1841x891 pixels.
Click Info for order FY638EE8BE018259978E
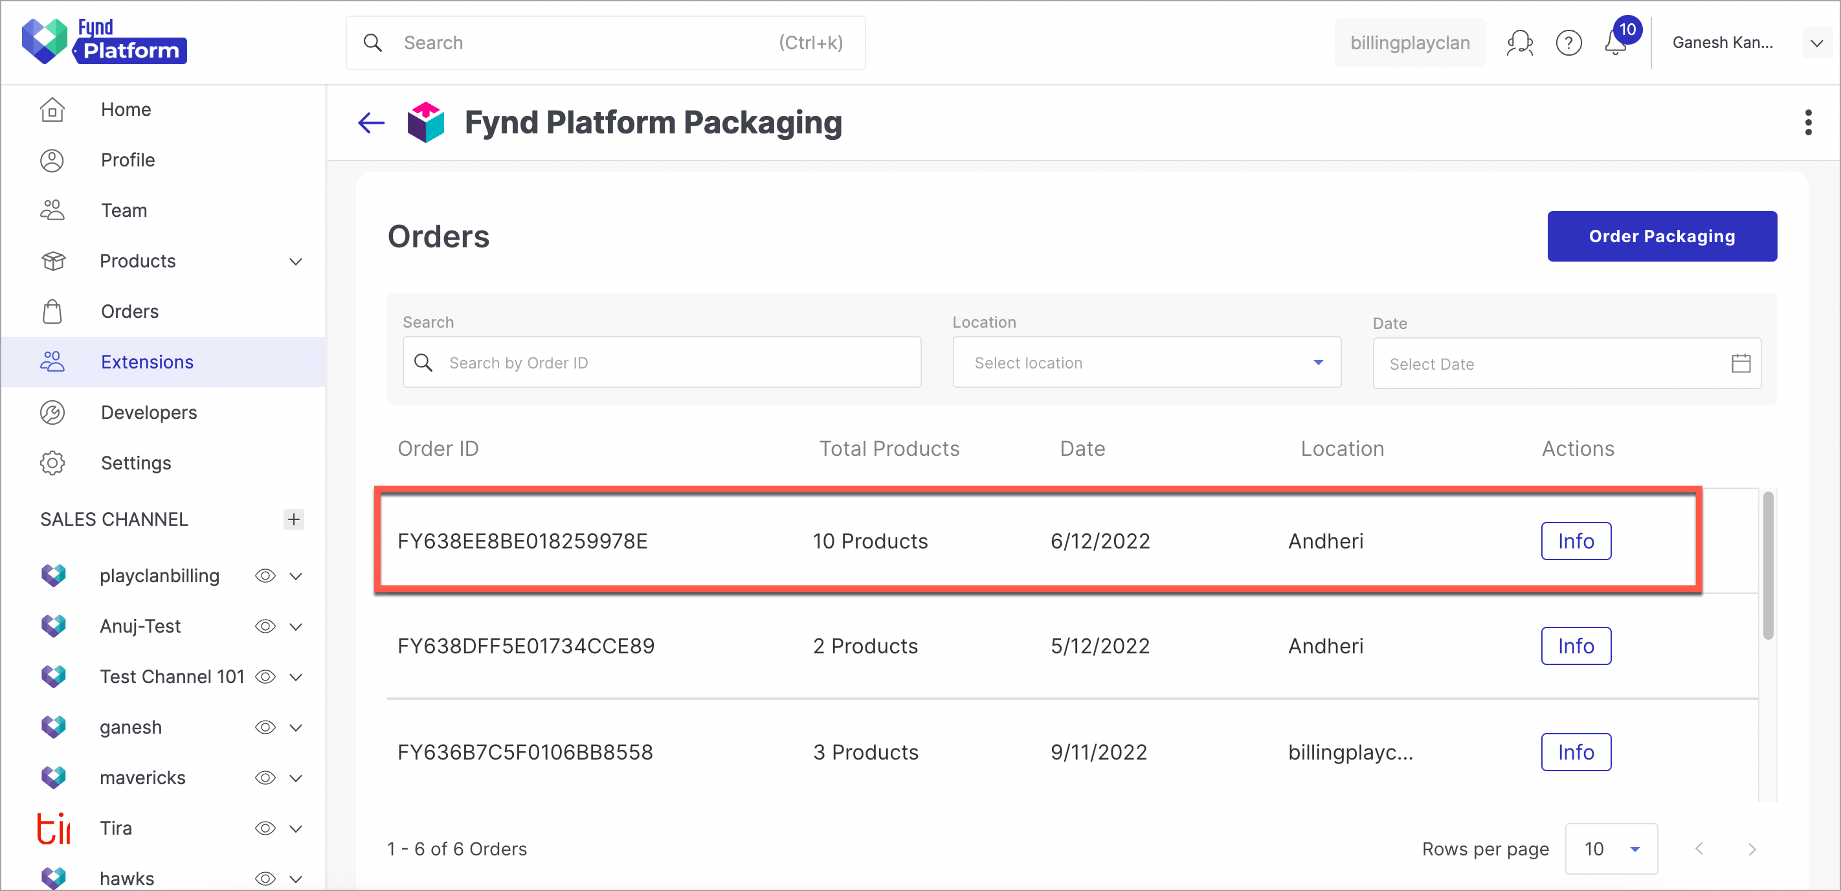pyautogui.click(x=1576, y=541)
